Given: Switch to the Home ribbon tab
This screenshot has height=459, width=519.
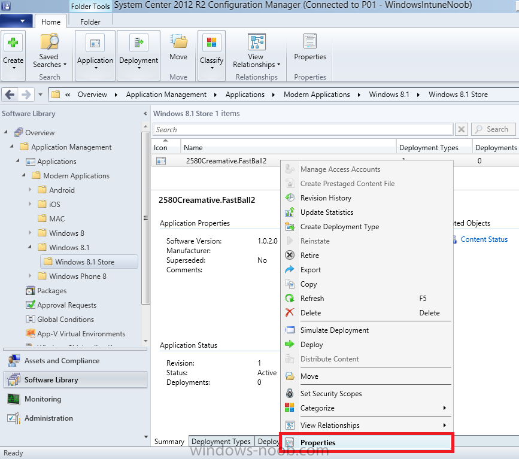Looking at the screenshot, I should click(x=51, y=22).
